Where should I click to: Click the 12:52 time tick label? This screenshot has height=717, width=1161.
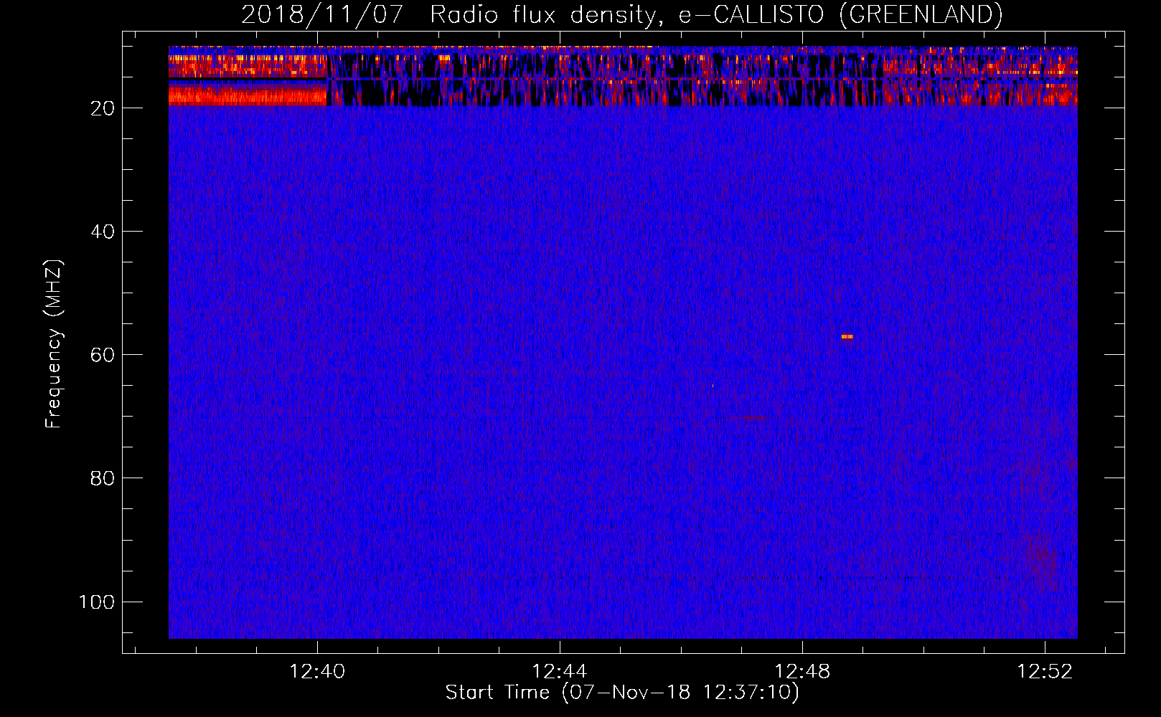point(1045,671)
